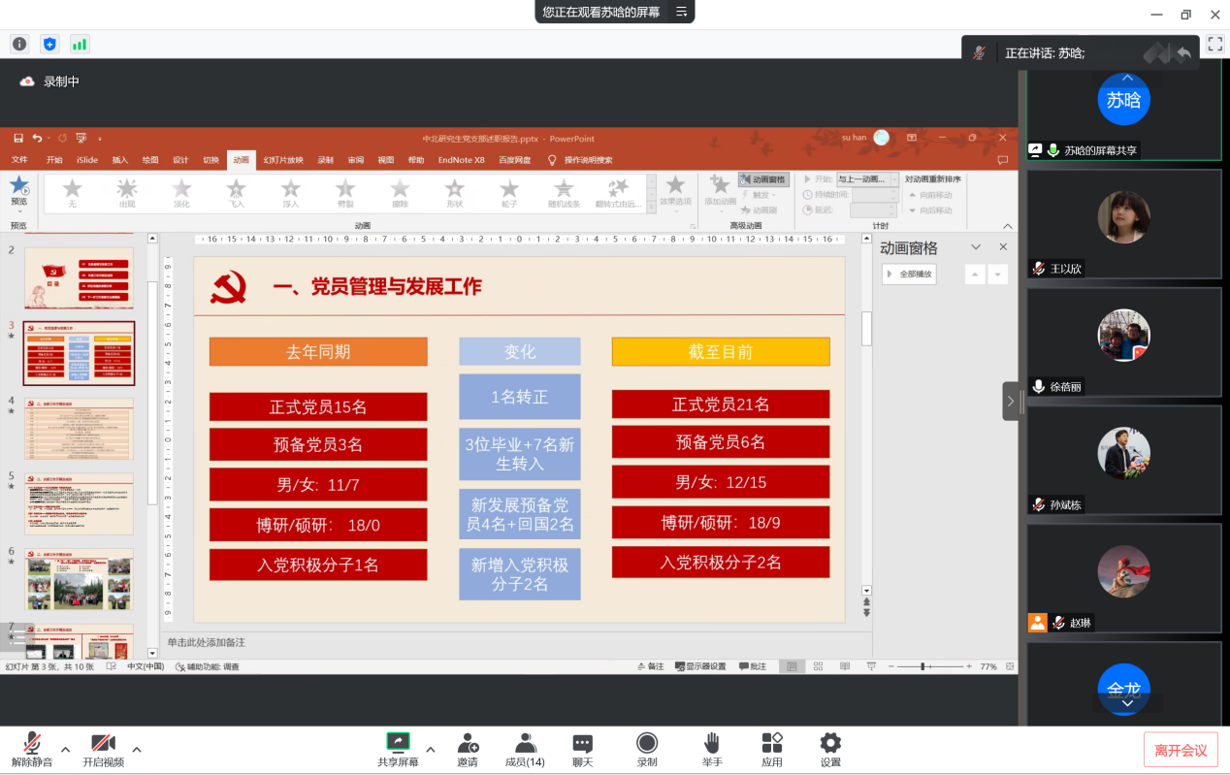The height and width of the screenshot is (775, 1230).
Task: Click the PowerPoint zoom slider in the status bar
Action: pyautogui.click(x=922, y=666)
